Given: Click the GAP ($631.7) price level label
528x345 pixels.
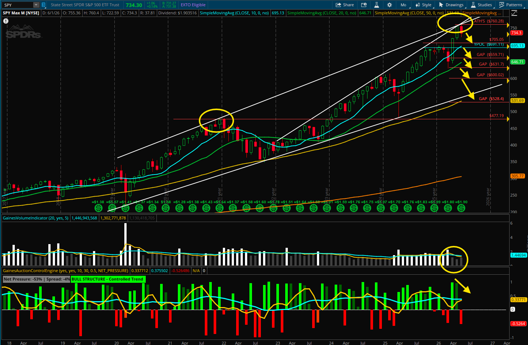Looking at the screenshot, I should click(491, 64).
